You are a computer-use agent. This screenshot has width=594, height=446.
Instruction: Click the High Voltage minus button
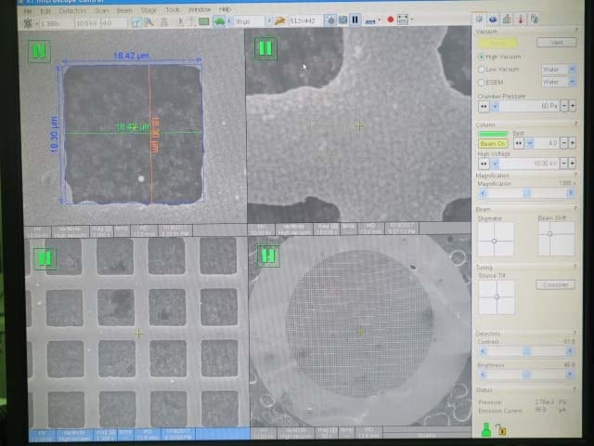pyautogui.click(x=564, y=164)
